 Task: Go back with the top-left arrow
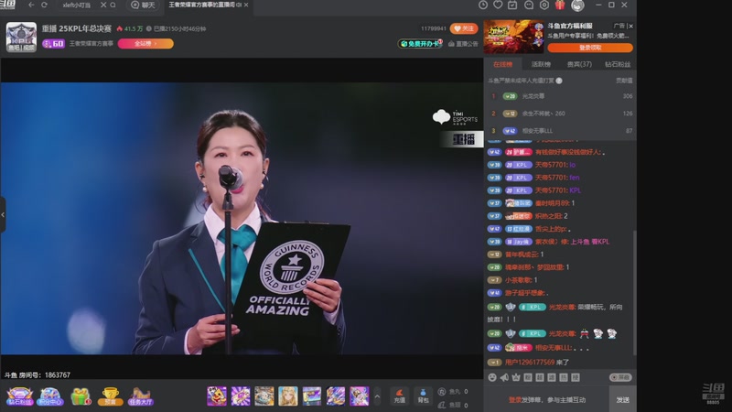[x=31, y=5]
